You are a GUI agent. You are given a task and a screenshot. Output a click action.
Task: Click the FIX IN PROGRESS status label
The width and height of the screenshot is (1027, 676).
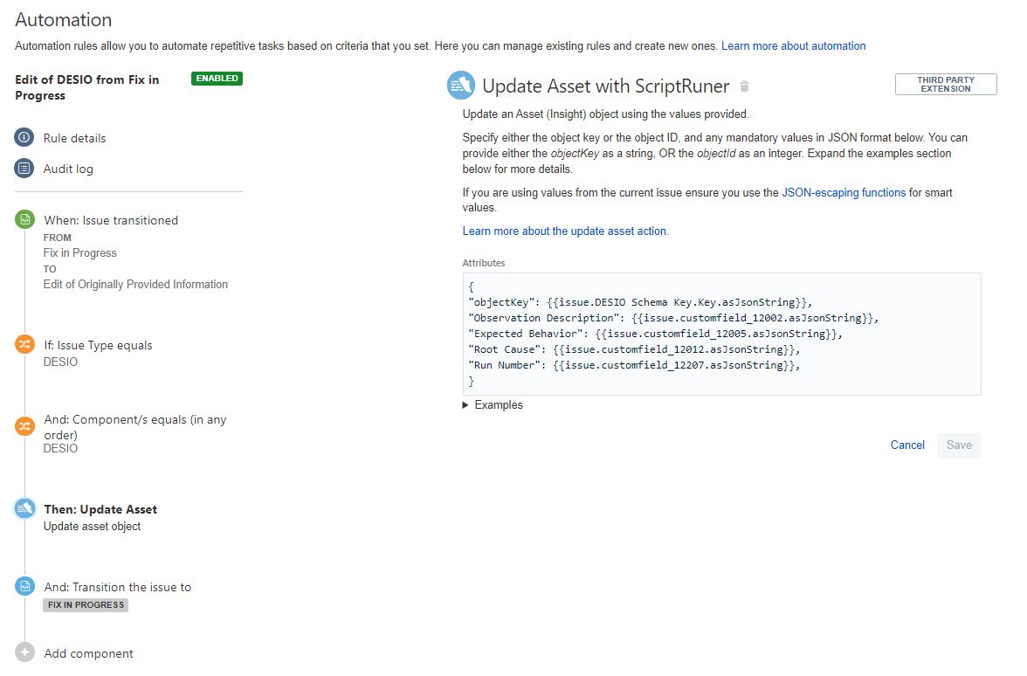click(85, 604)
